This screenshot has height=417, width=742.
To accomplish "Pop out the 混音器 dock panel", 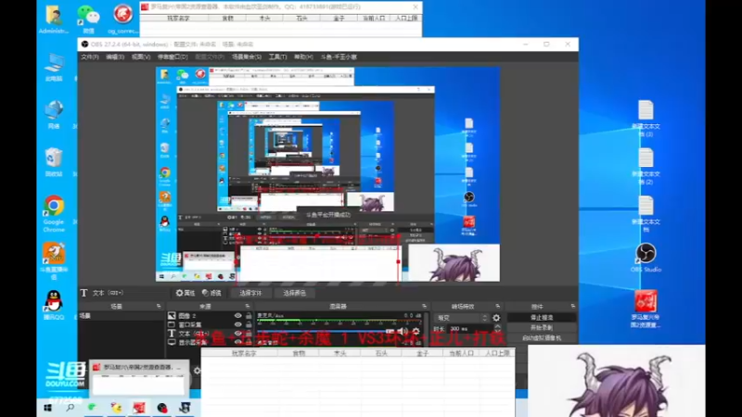I will 424,307.
